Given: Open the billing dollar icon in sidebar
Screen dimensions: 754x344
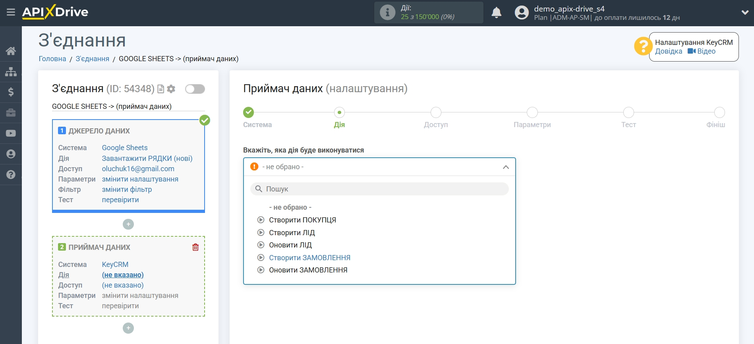Looking at the screenshot, I should (x=11, y=92).
